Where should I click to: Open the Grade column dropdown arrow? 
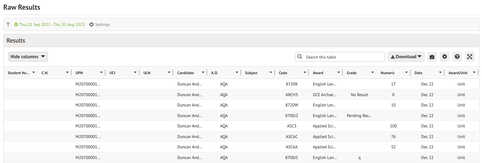pos(372,73)
